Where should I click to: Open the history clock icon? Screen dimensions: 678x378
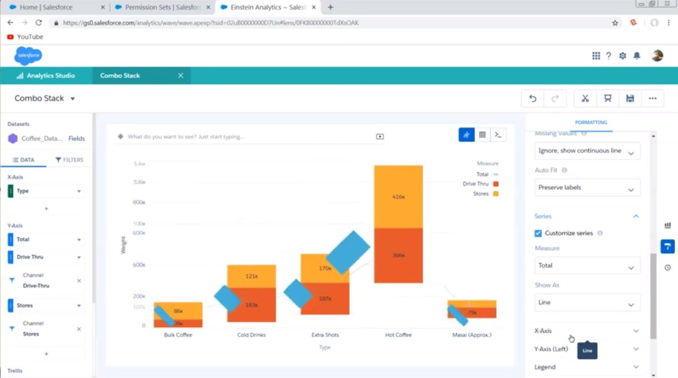[667, 267]
